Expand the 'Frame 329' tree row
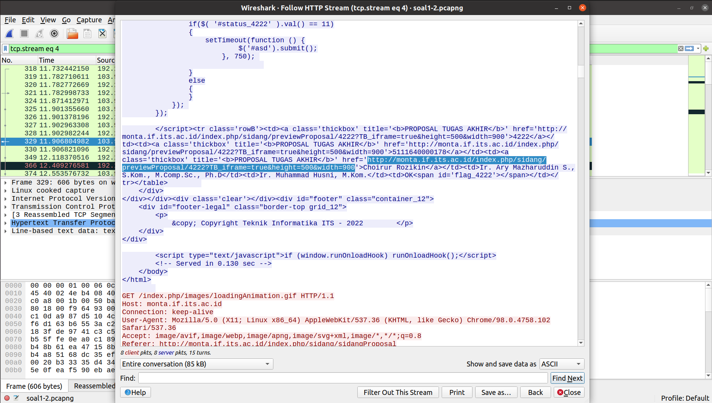The width and height of the screenshot is (712, 403). pos(5,183)
